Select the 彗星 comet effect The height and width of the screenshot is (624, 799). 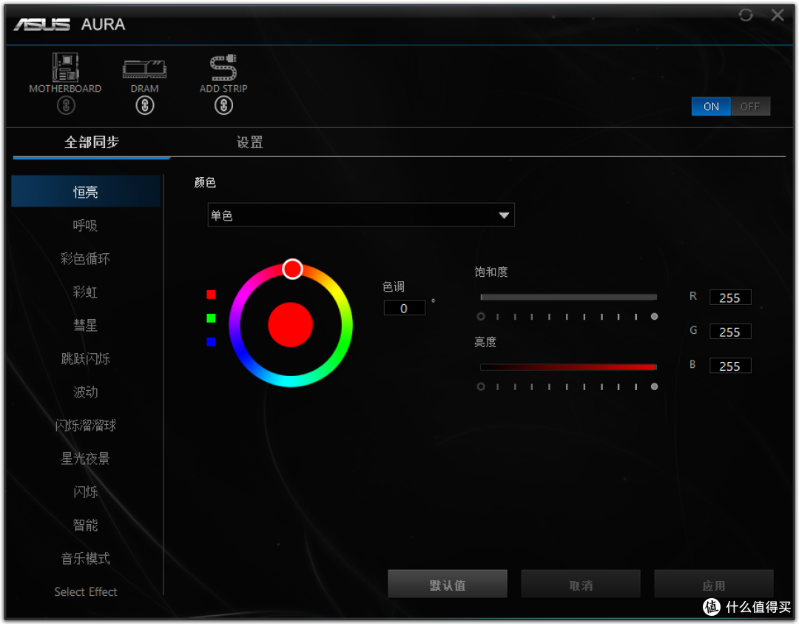[x=86, y=325]
